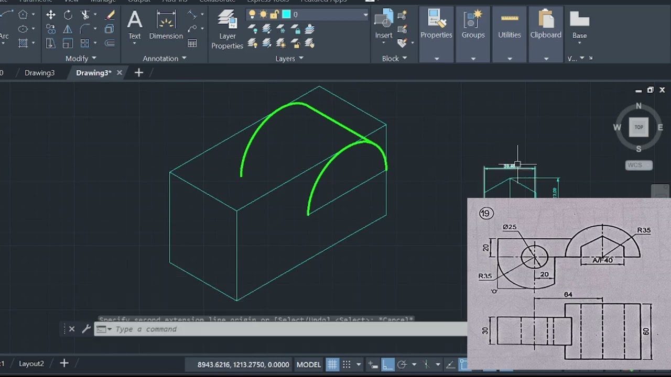This screenshot has height=377, width=671.
Task: Expand the Layers panel
Action: point(289,58)
